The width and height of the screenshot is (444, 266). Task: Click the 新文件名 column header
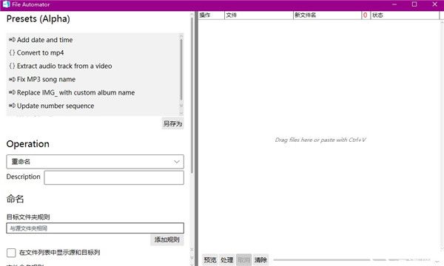point(327,16)
